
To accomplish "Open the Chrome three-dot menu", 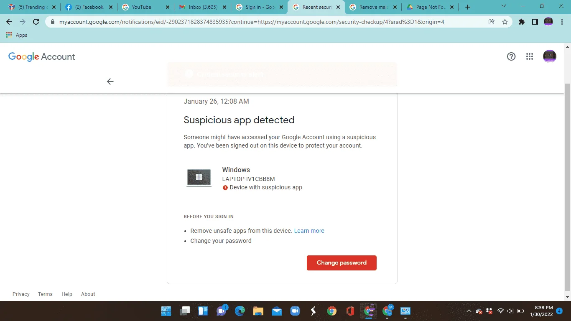I will [x=562, y=22].
